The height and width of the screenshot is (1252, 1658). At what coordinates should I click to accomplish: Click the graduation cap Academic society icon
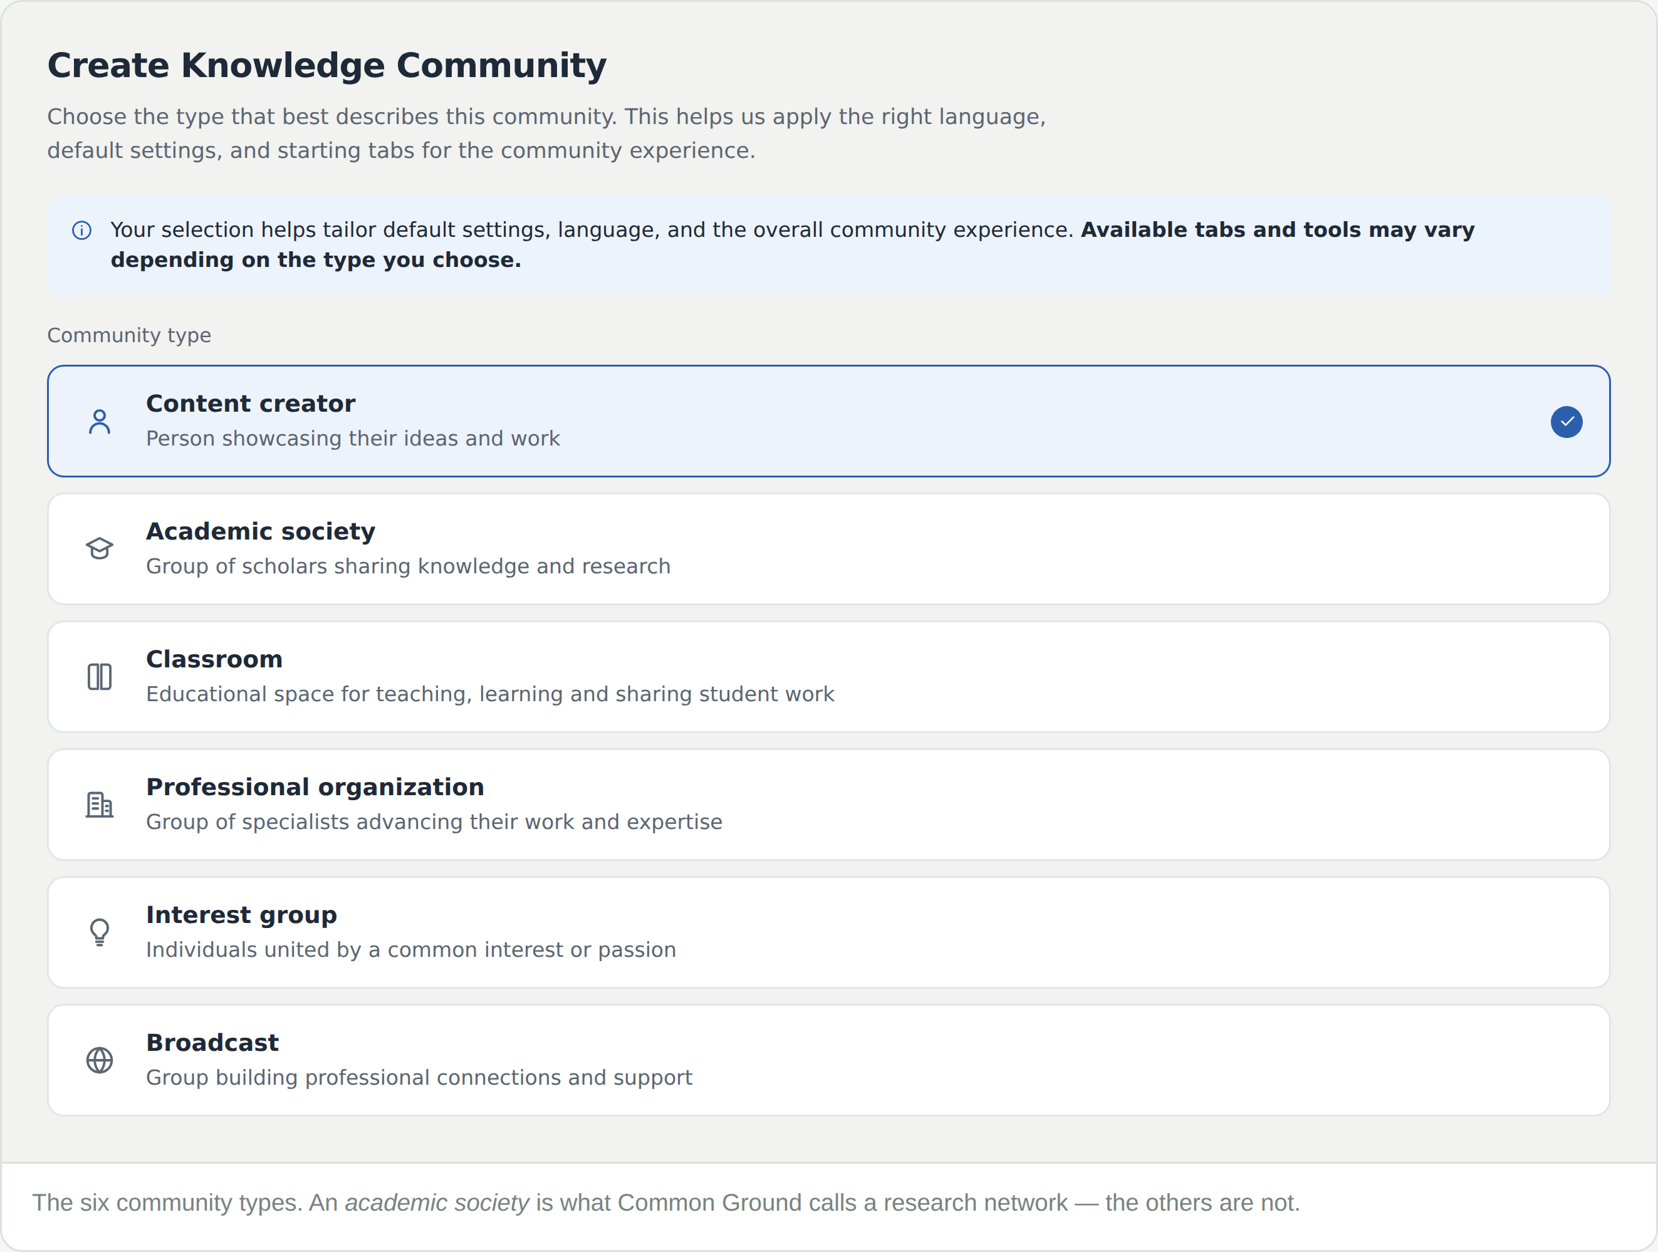(100, 549)
